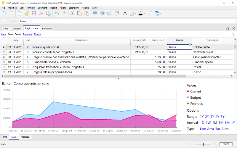Click the Find magnifier icon in toolbar
Screen dimensions: 237x148
coord(150,13)
